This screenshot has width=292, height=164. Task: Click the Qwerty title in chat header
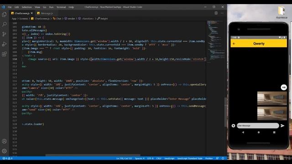[x=259, y=44]
